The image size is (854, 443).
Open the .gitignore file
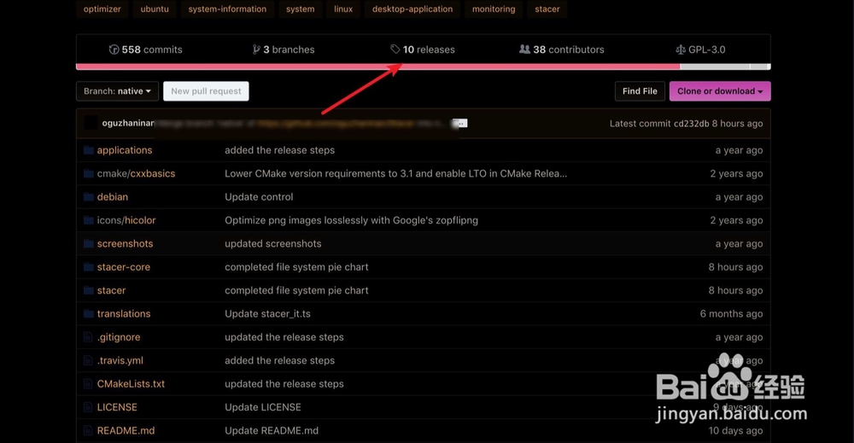(119, 337)
